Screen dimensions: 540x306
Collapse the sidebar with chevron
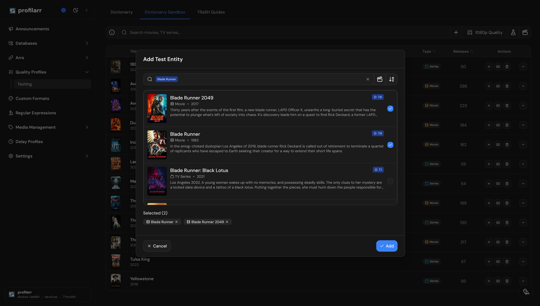click(87, 10)
